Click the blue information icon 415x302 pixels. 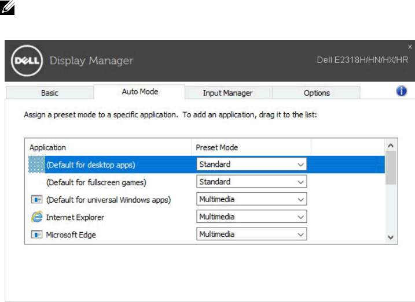401,91
